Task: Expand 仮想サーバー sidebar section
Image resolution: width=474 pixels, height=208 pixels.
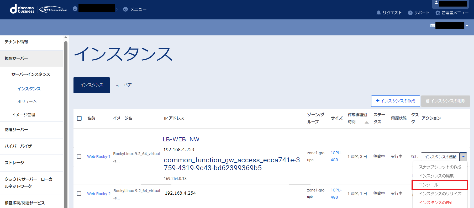Action: tap(31, 58)
